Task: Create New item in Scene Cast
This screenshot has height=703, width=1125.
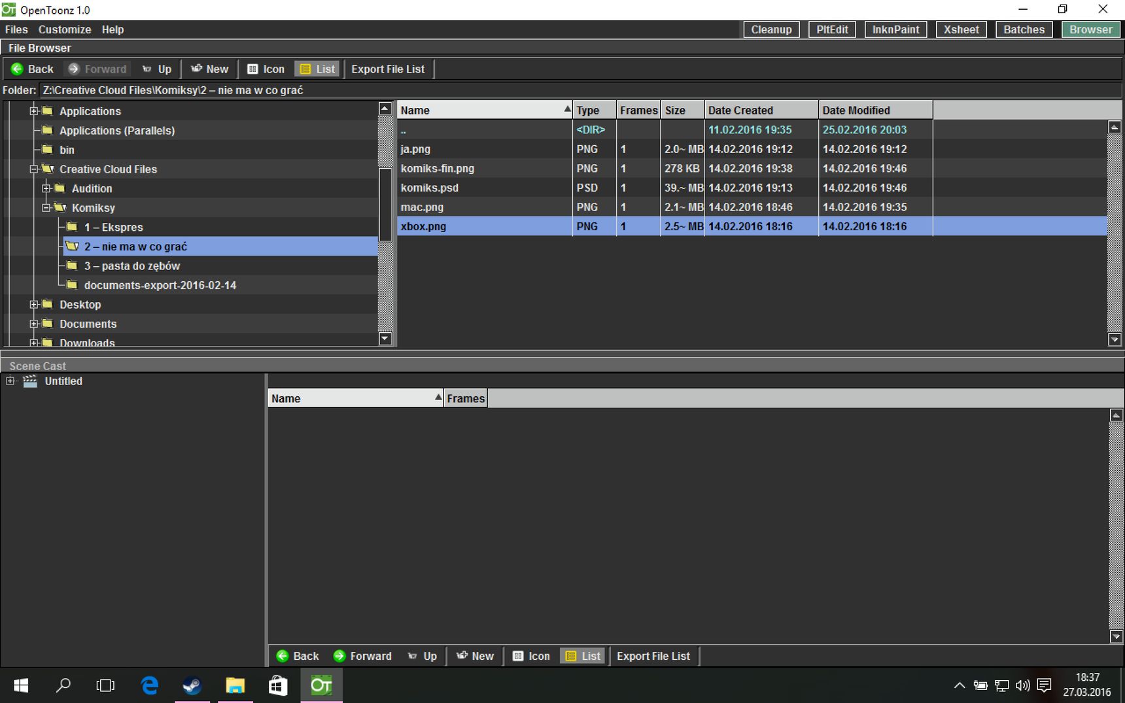Action: (x=475, y=656)
